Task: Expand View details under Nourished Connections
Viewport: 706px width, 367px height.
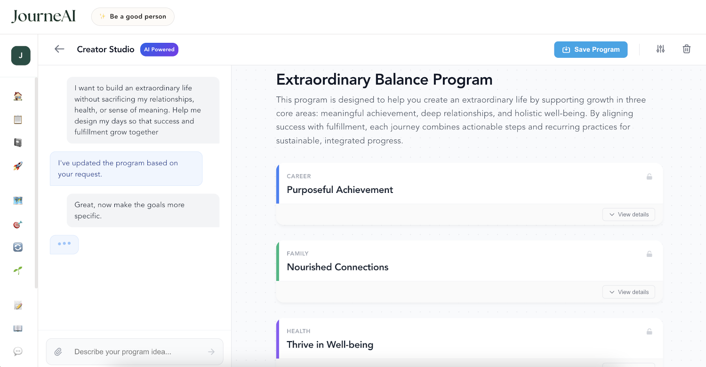Action: (628, 292)
